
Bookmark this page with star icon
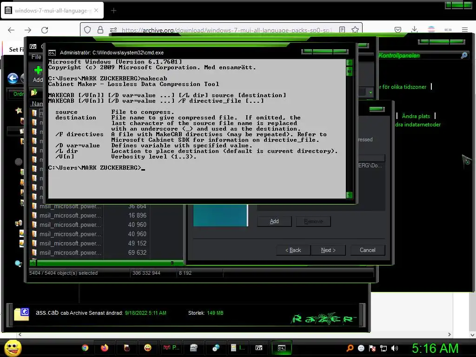pos(355,30)
